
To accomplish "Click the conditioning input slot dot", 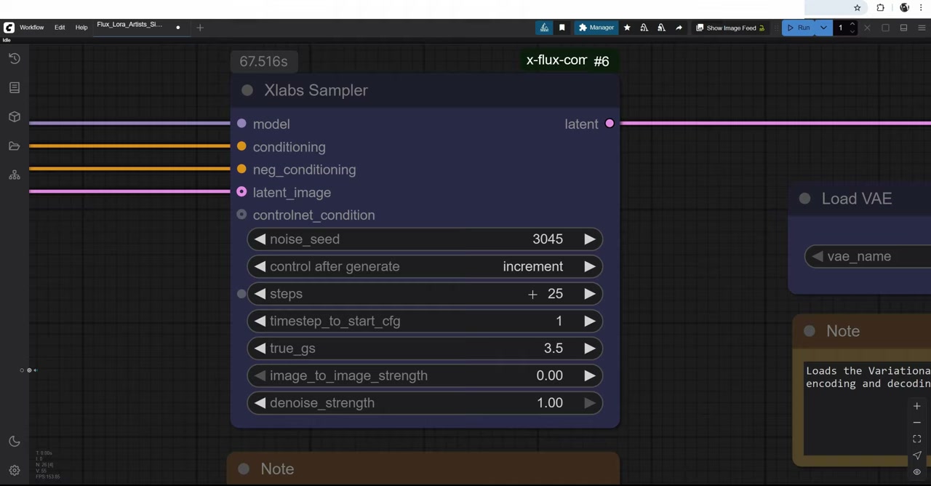I will point(241,147).
